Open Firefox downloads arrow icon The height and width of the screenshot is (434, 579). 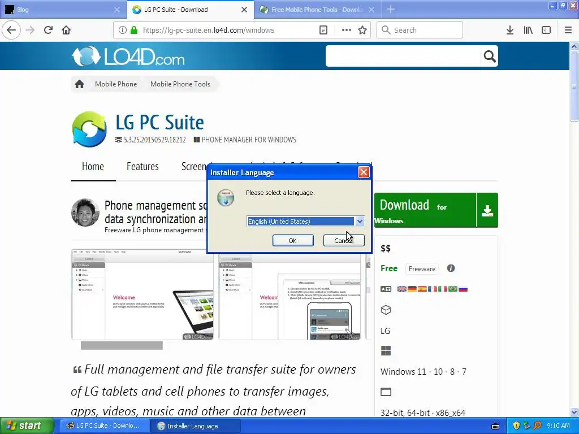coord(510,30)
